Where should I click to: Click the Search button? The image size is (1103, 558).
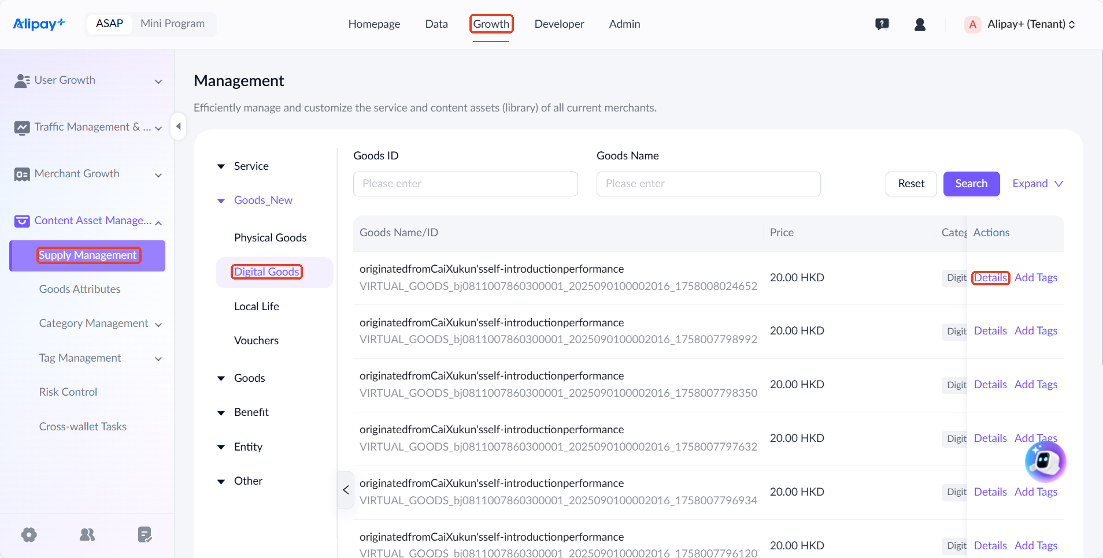[x=971, y=184]
